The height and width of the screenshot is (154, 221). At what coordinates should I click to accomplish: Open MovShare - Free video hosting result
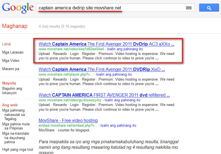click(68, 121)
